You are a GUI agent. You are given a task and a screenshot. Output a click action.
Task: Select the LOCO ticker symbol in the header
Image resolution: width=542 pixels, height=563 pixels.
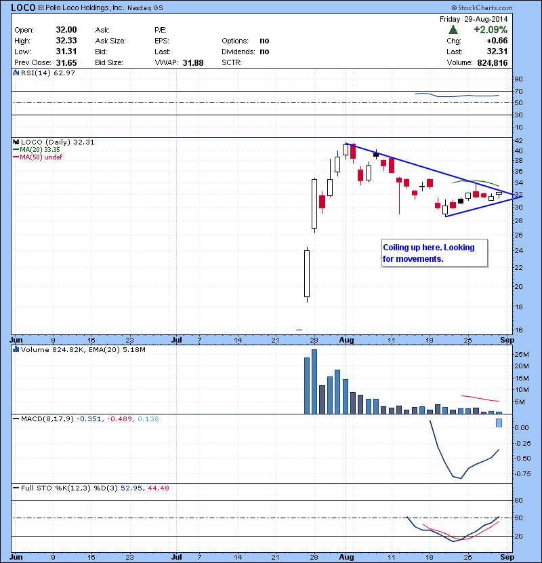23,7
